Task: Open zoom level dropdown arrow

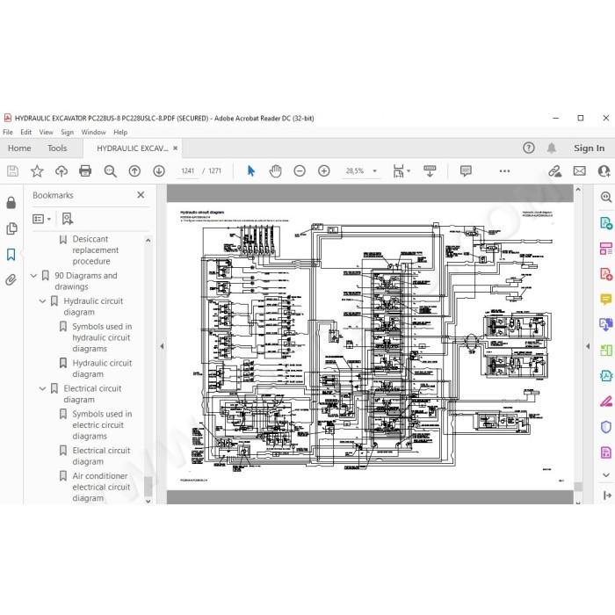Action: [x=374, y=171]
